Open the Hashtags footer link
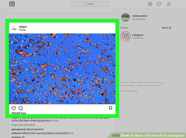The width and height of the screenshot is (186, 138). [x=147, y=85]
